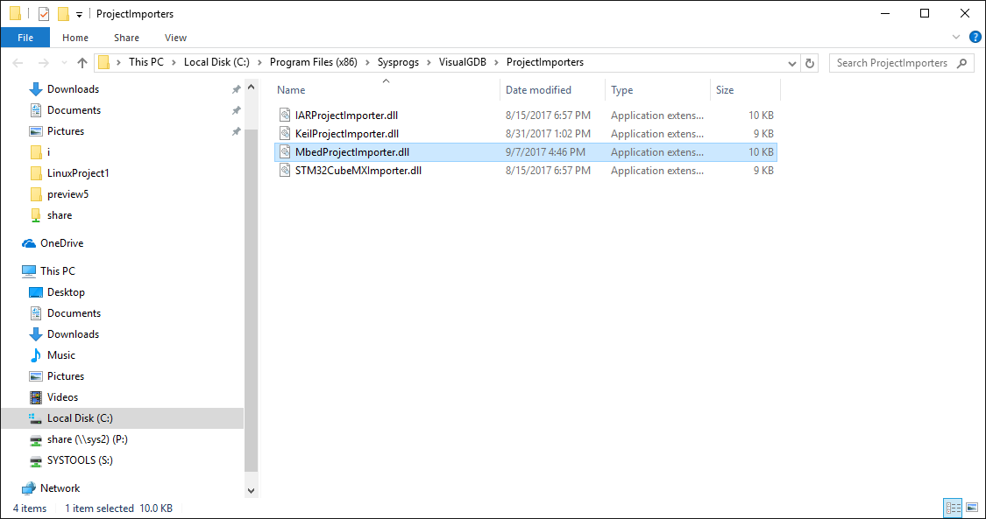Click the 8/31/2017 1:02 PM date cell
986x519 pixels.
click(x=548, y=134)
